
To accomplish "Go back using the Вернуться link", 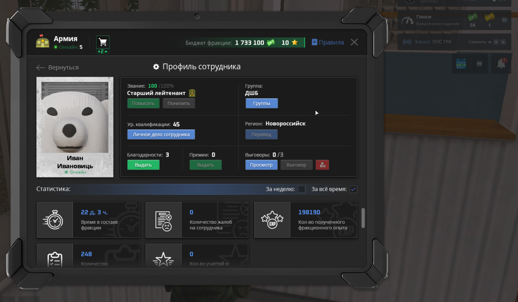I will click(58, 68).
